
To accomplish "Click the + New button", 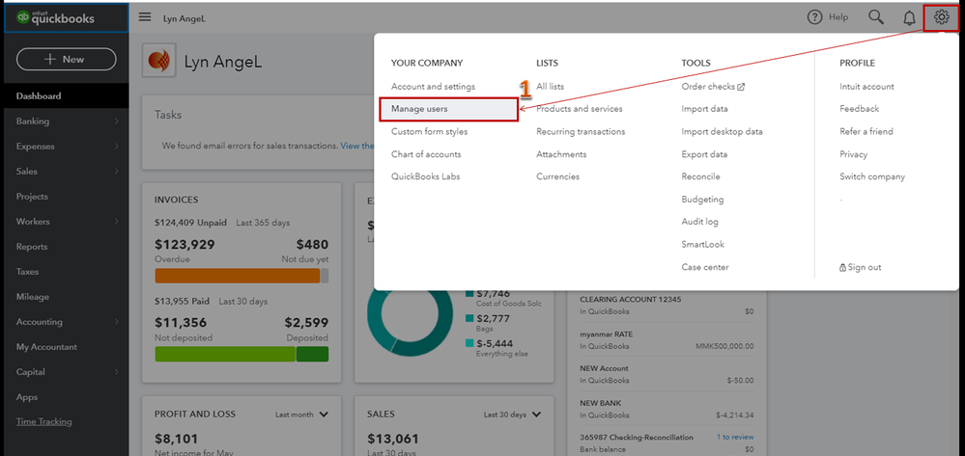I will pos(66,60).
